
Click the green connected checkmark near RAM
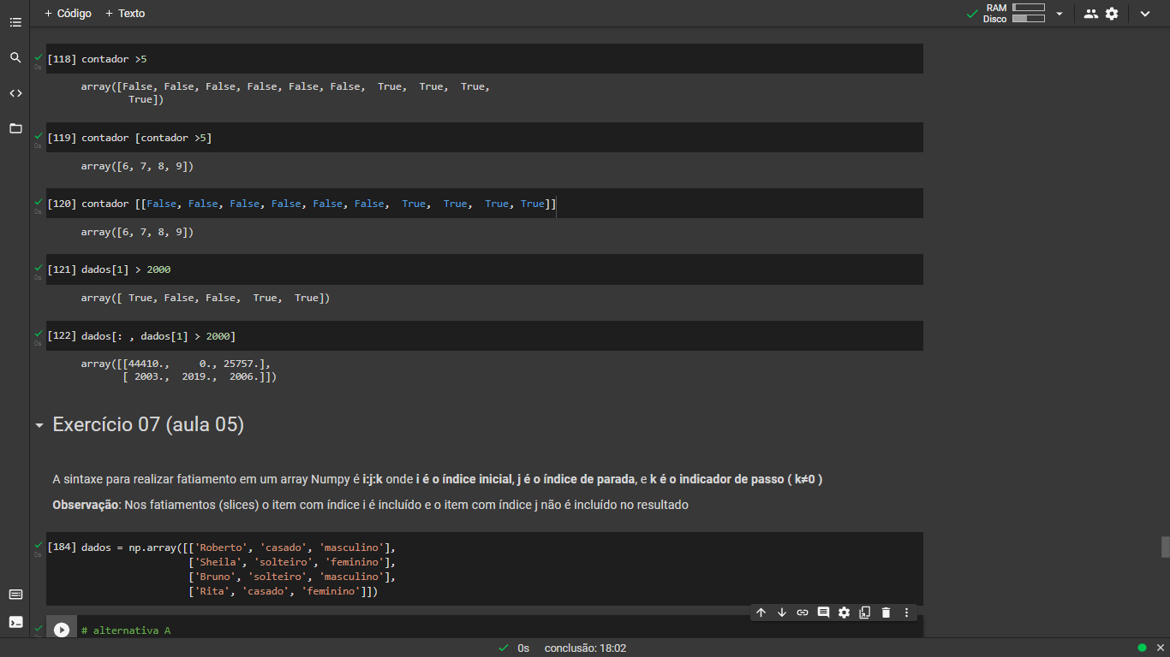pyautogui.click(x=972, y=14)
